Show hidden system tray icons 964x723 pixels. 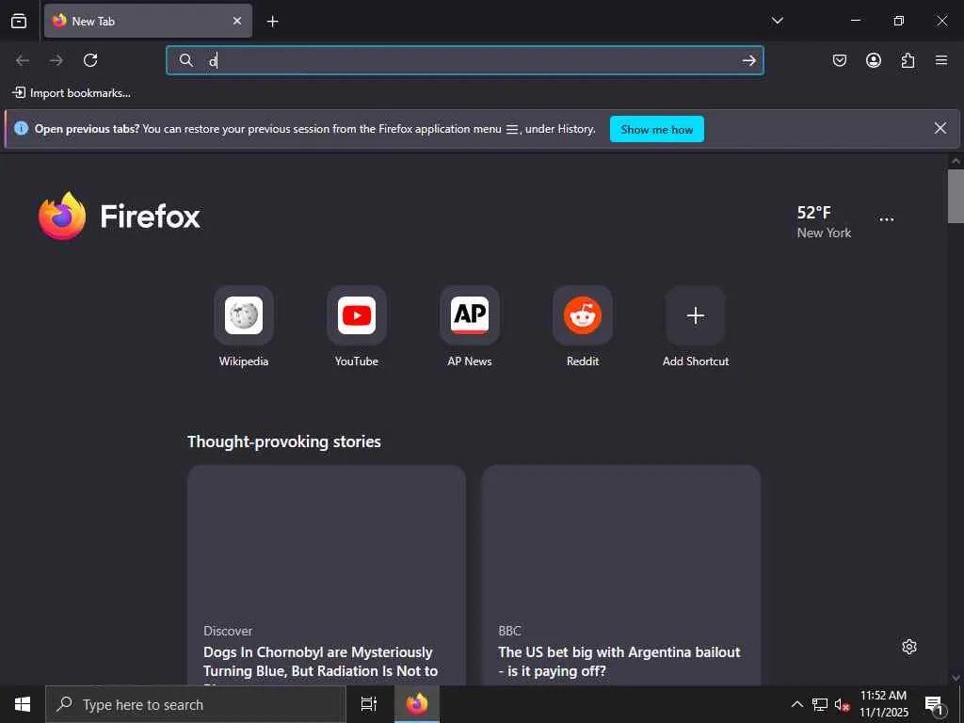pyautogui.click(x=796, y=704)
